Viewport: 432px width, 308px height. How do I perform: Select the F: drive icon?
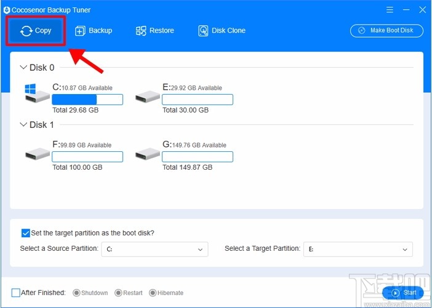pos(38,154)
